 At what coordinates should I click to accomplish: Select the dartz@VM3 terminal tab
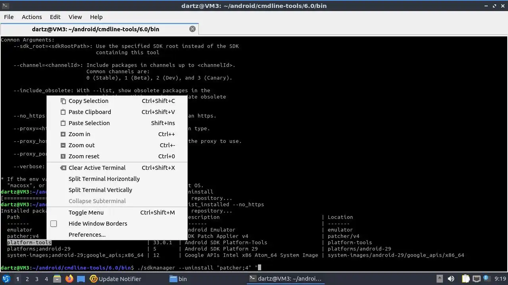pos(99,29)
